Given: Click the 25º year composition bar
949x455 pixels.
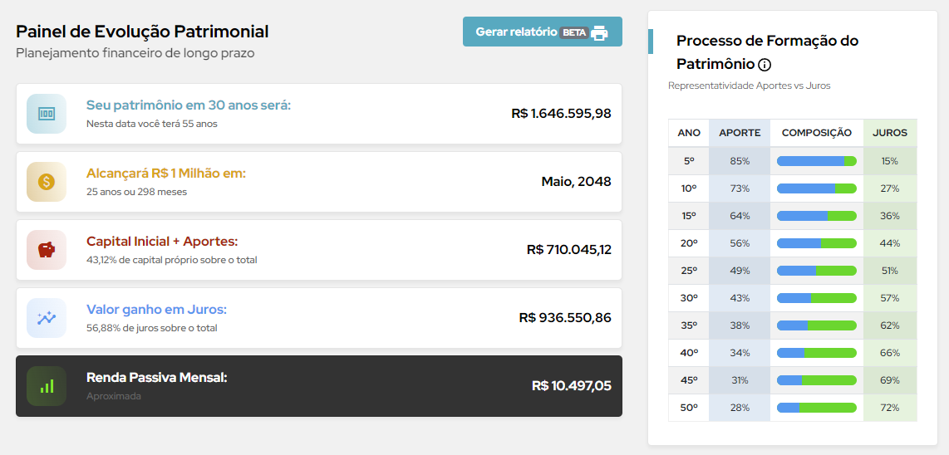Looking at the screenshot, I should click(x=816, y=271).
